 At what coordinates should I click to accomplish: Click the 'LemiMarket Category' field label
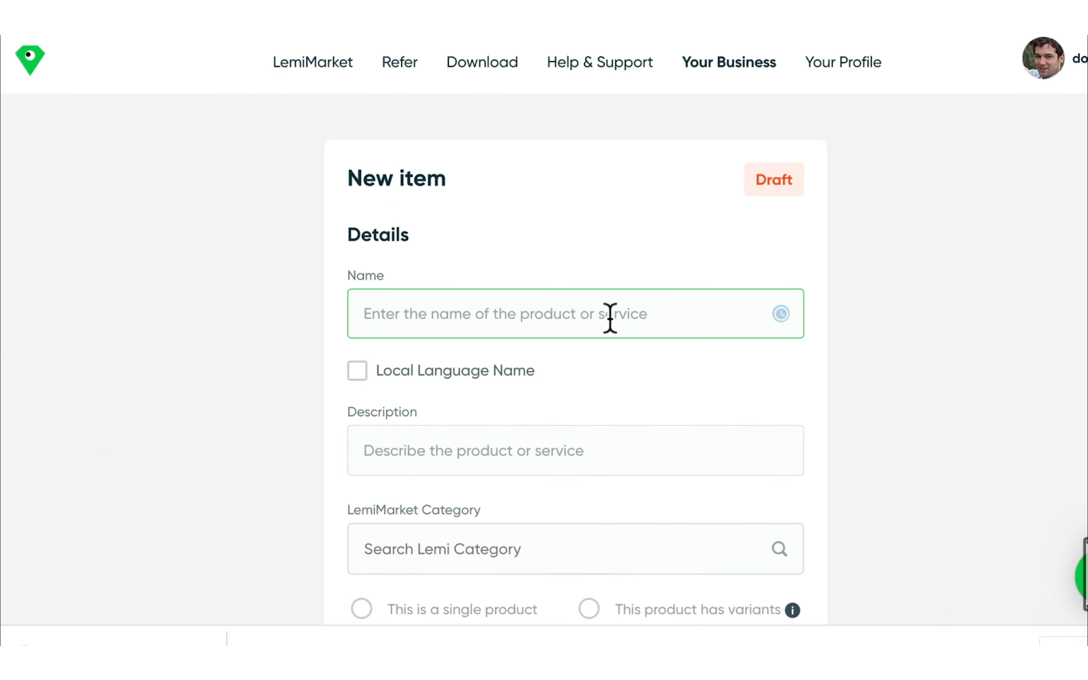(x=413, y=510)
